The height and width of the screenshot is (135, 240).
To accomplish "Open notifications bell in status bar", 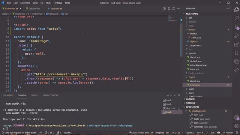I will pyautogui.click(x=237, y=132).
